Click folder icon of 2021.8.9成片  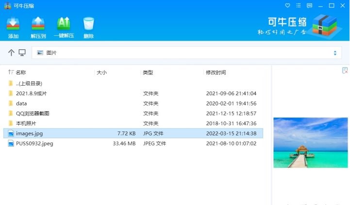[11, 93]
